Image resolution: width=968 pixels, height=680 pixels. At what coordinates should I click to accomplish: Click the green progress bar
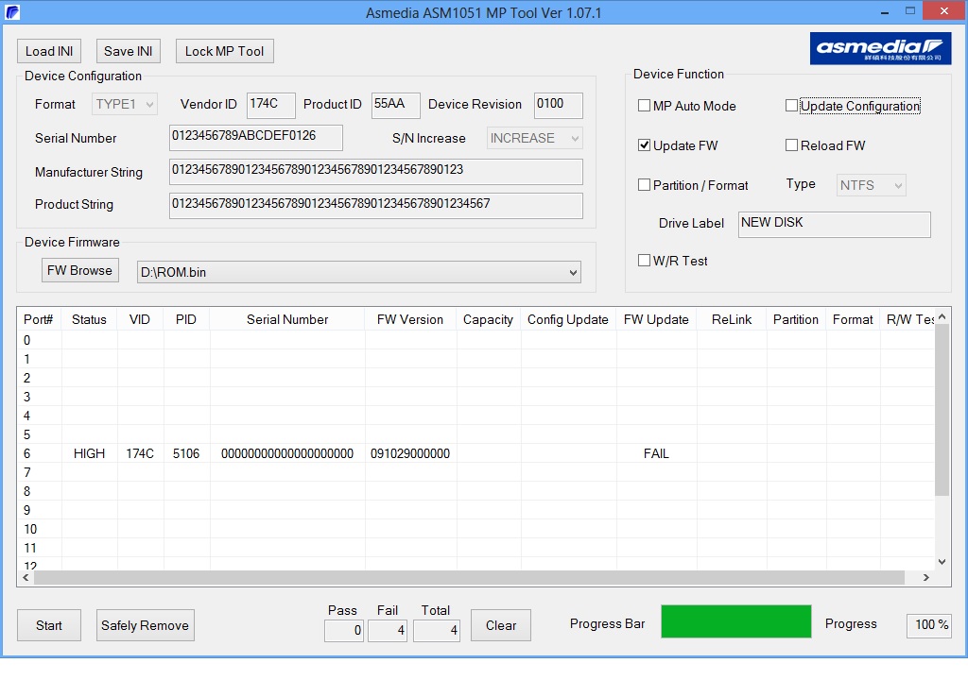pyautogui.click(x=735, y=621)
